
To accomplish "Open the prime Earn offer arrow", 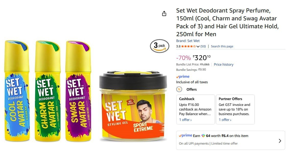I will click(280, 141).
